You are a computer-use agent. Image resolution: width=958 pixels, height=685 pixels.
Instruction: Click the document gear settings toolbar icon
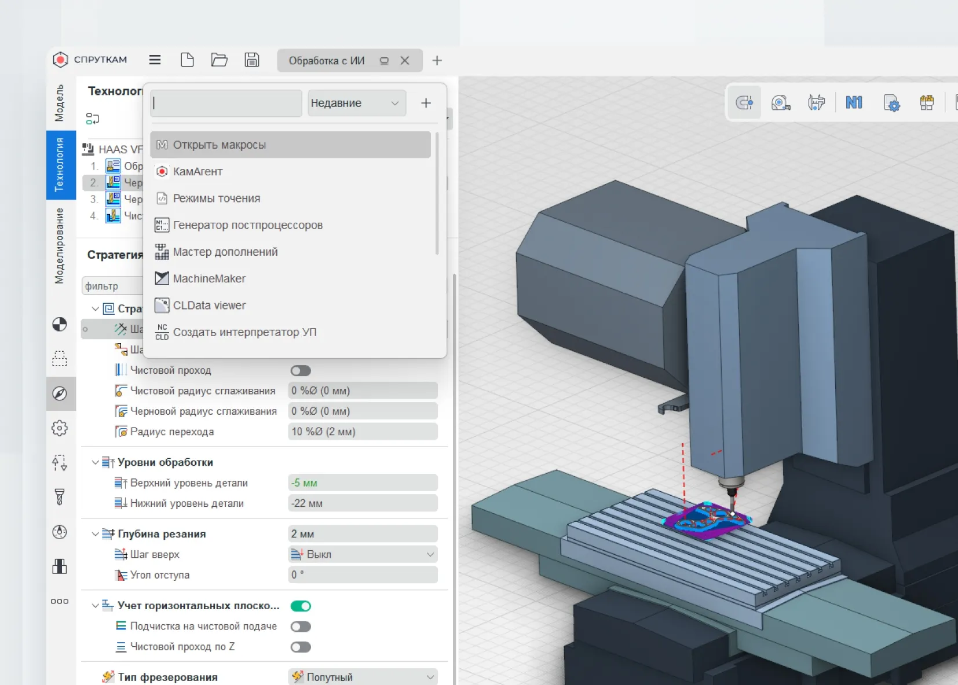coord(891,103)
